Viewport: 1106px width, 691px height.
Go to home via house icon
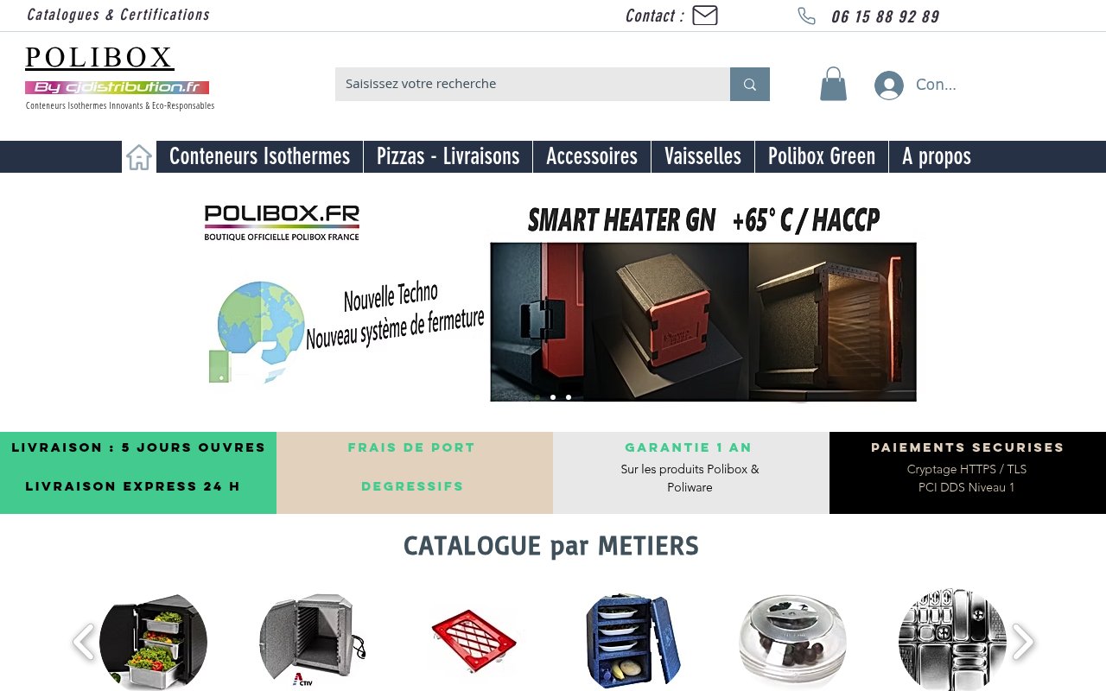tap(139, 157)
